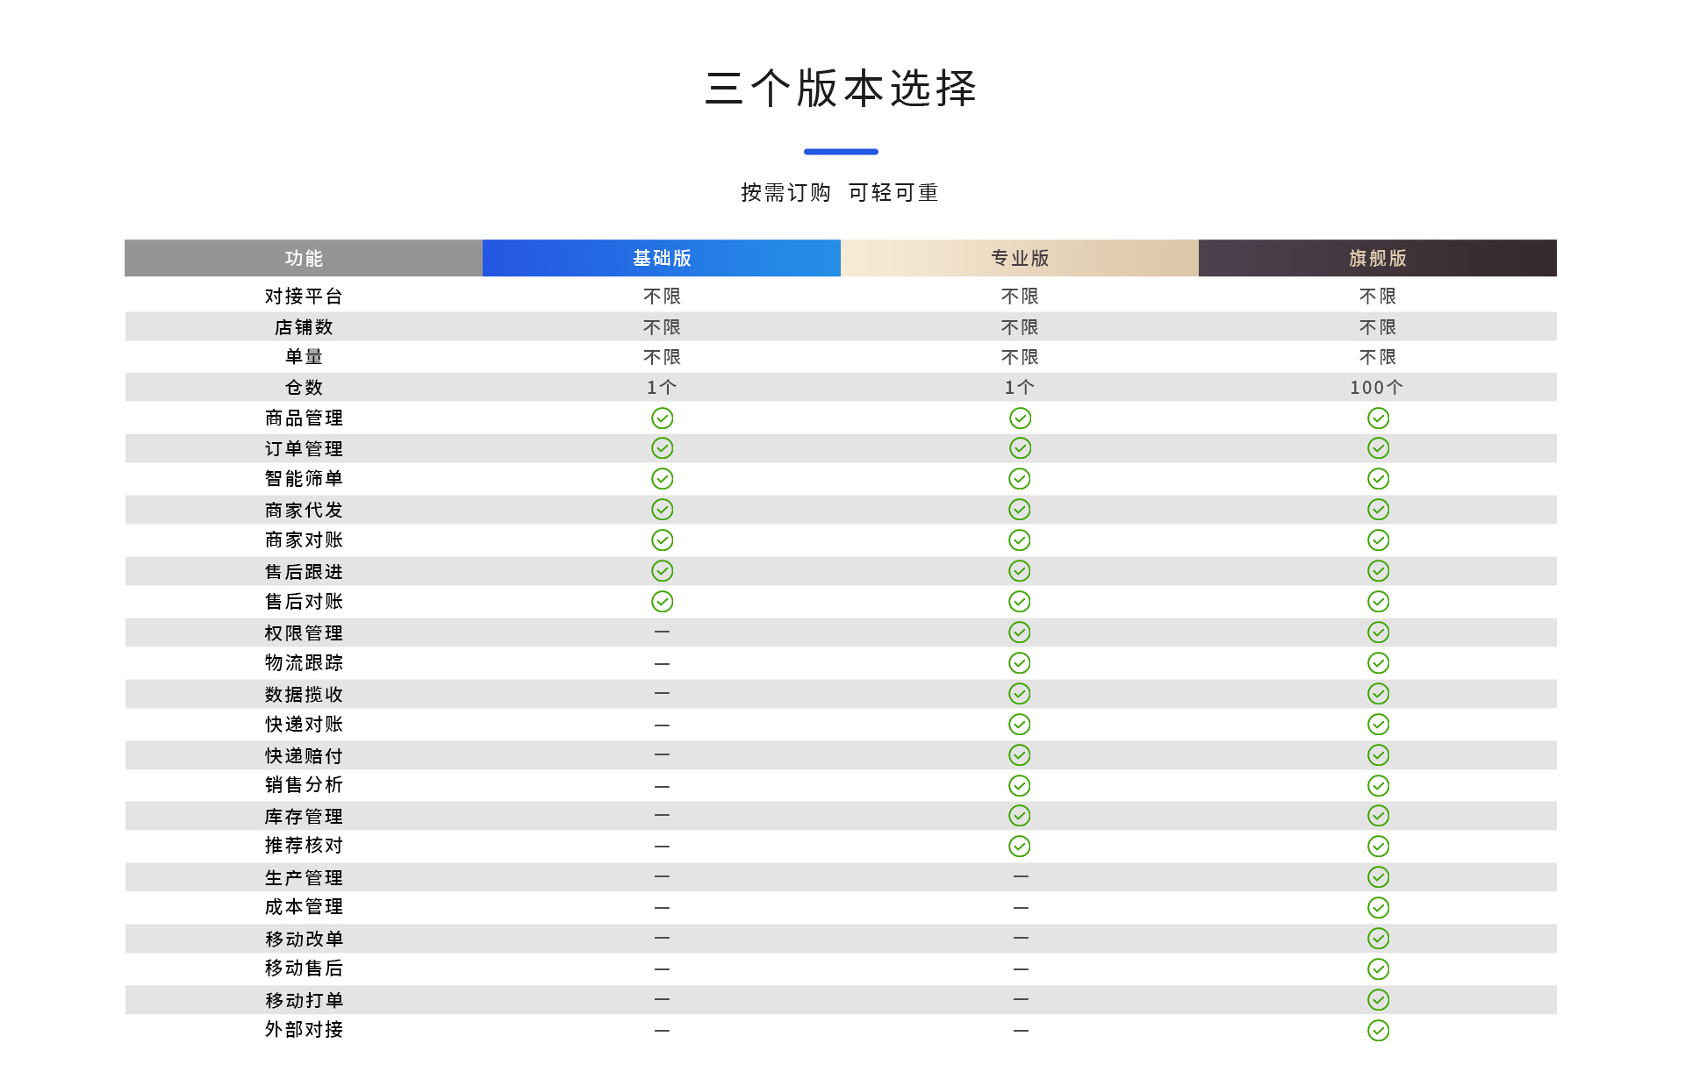Click 专业版 checkmark for 推荐核对
The width and height of the screenshot is (1685, 1072).
1019,847
